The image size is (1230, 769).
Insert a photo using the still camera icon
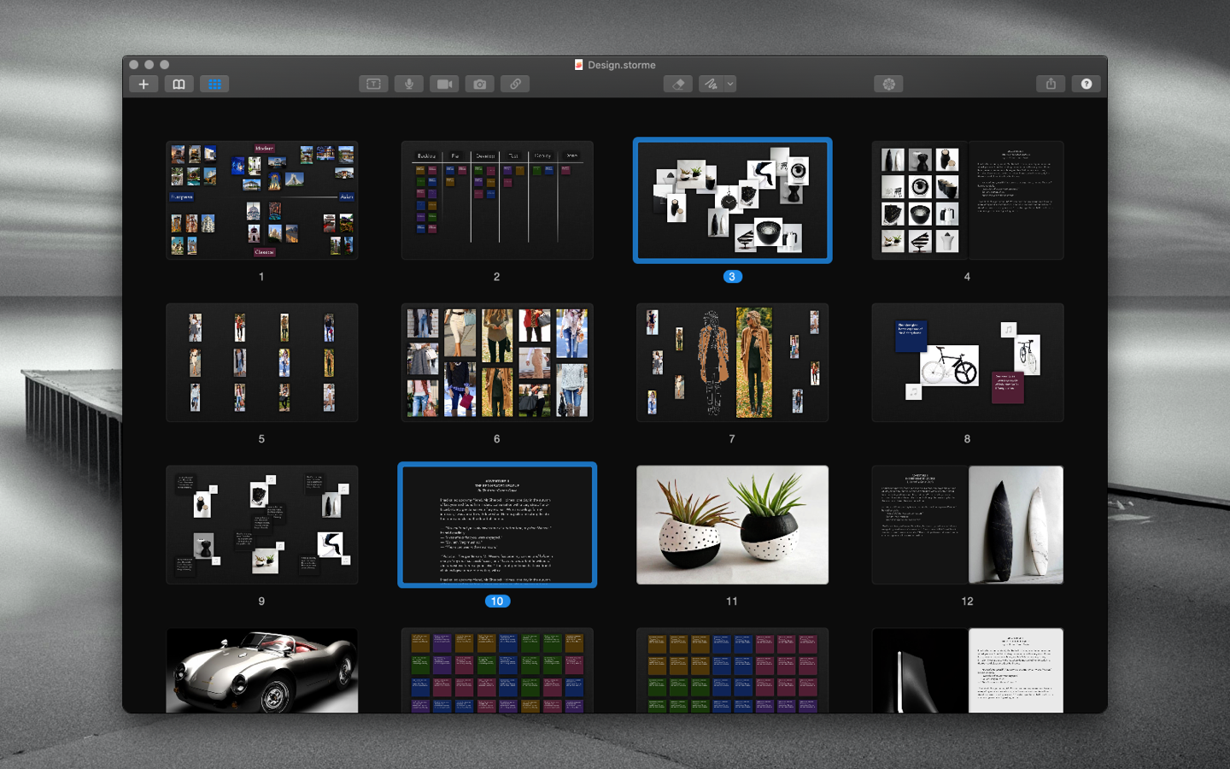479,84
